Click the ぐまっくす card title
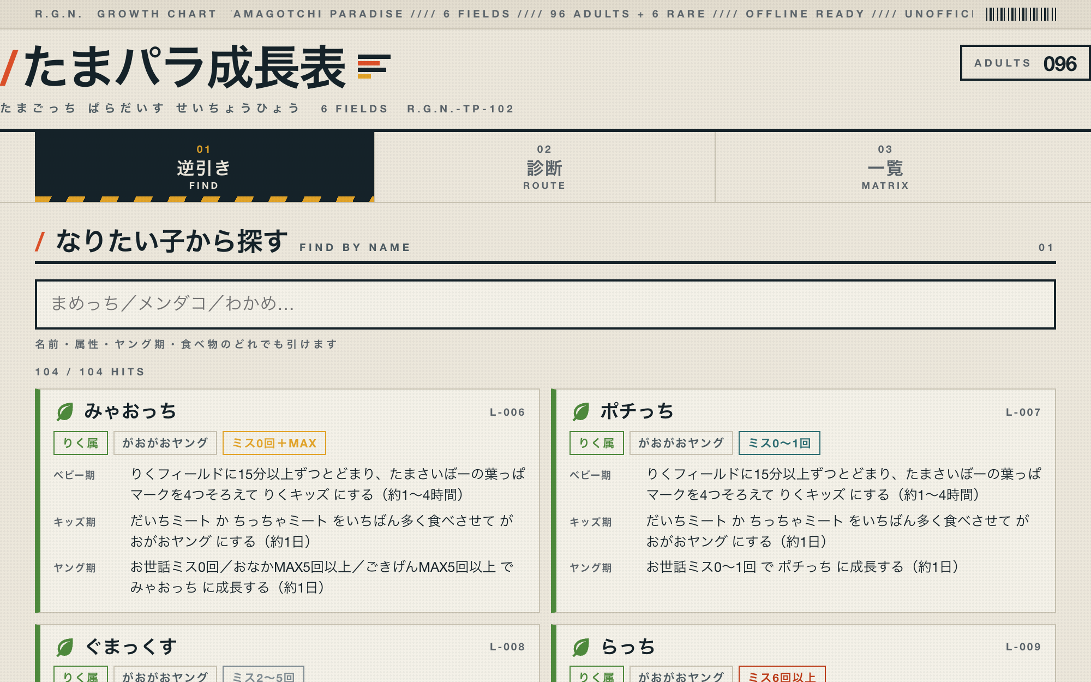The image size is (1091, 682). coord(130,647)
